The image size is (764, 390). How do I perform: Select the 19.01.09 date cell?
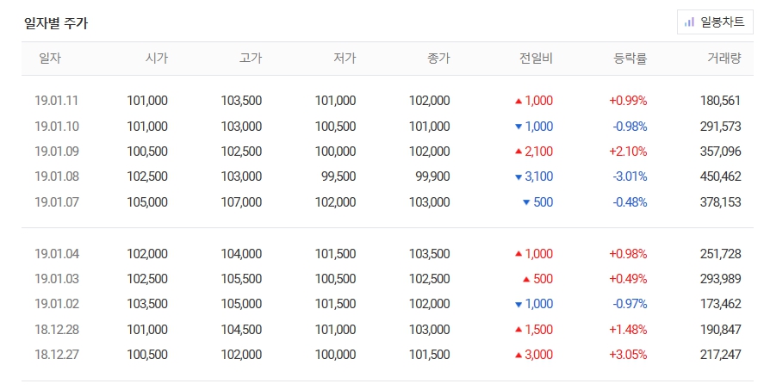57,152
